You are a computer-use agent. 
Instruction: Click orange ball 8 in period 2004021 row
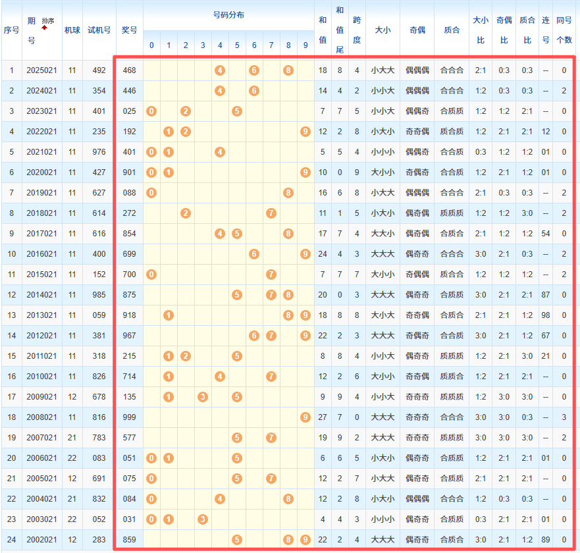tap(288, 499)
